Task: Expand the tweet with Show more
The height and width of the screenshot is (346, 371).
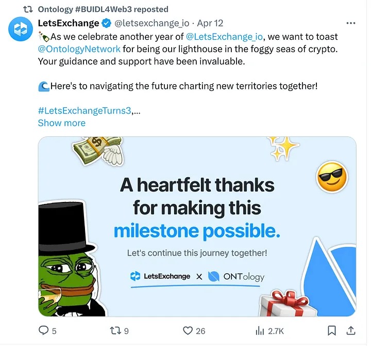Action: [61, 123]
